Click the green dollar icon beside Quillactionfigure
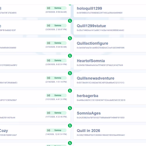The height and width of the screenshot is (146, 146). tap(70, 38)
